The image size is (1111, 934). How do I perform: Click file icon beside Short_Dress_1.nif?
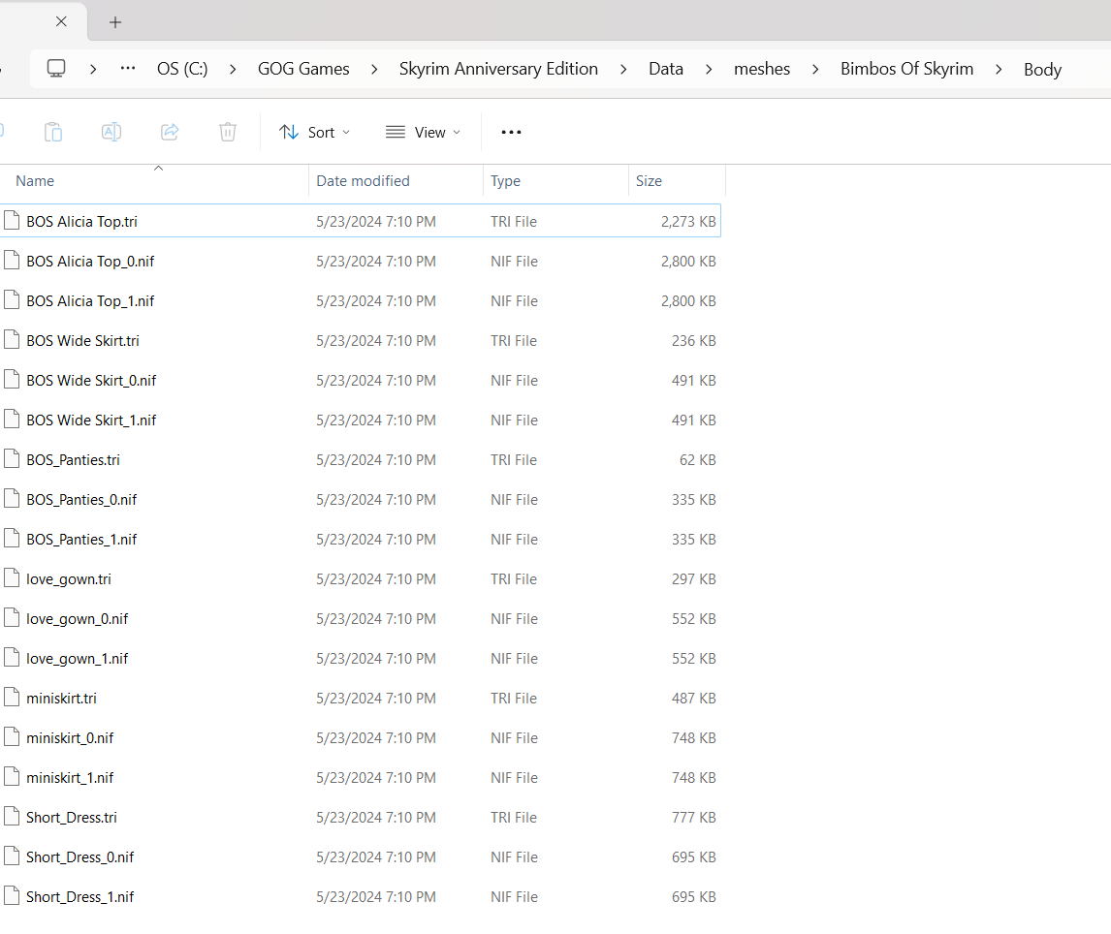tap(12, 895)
